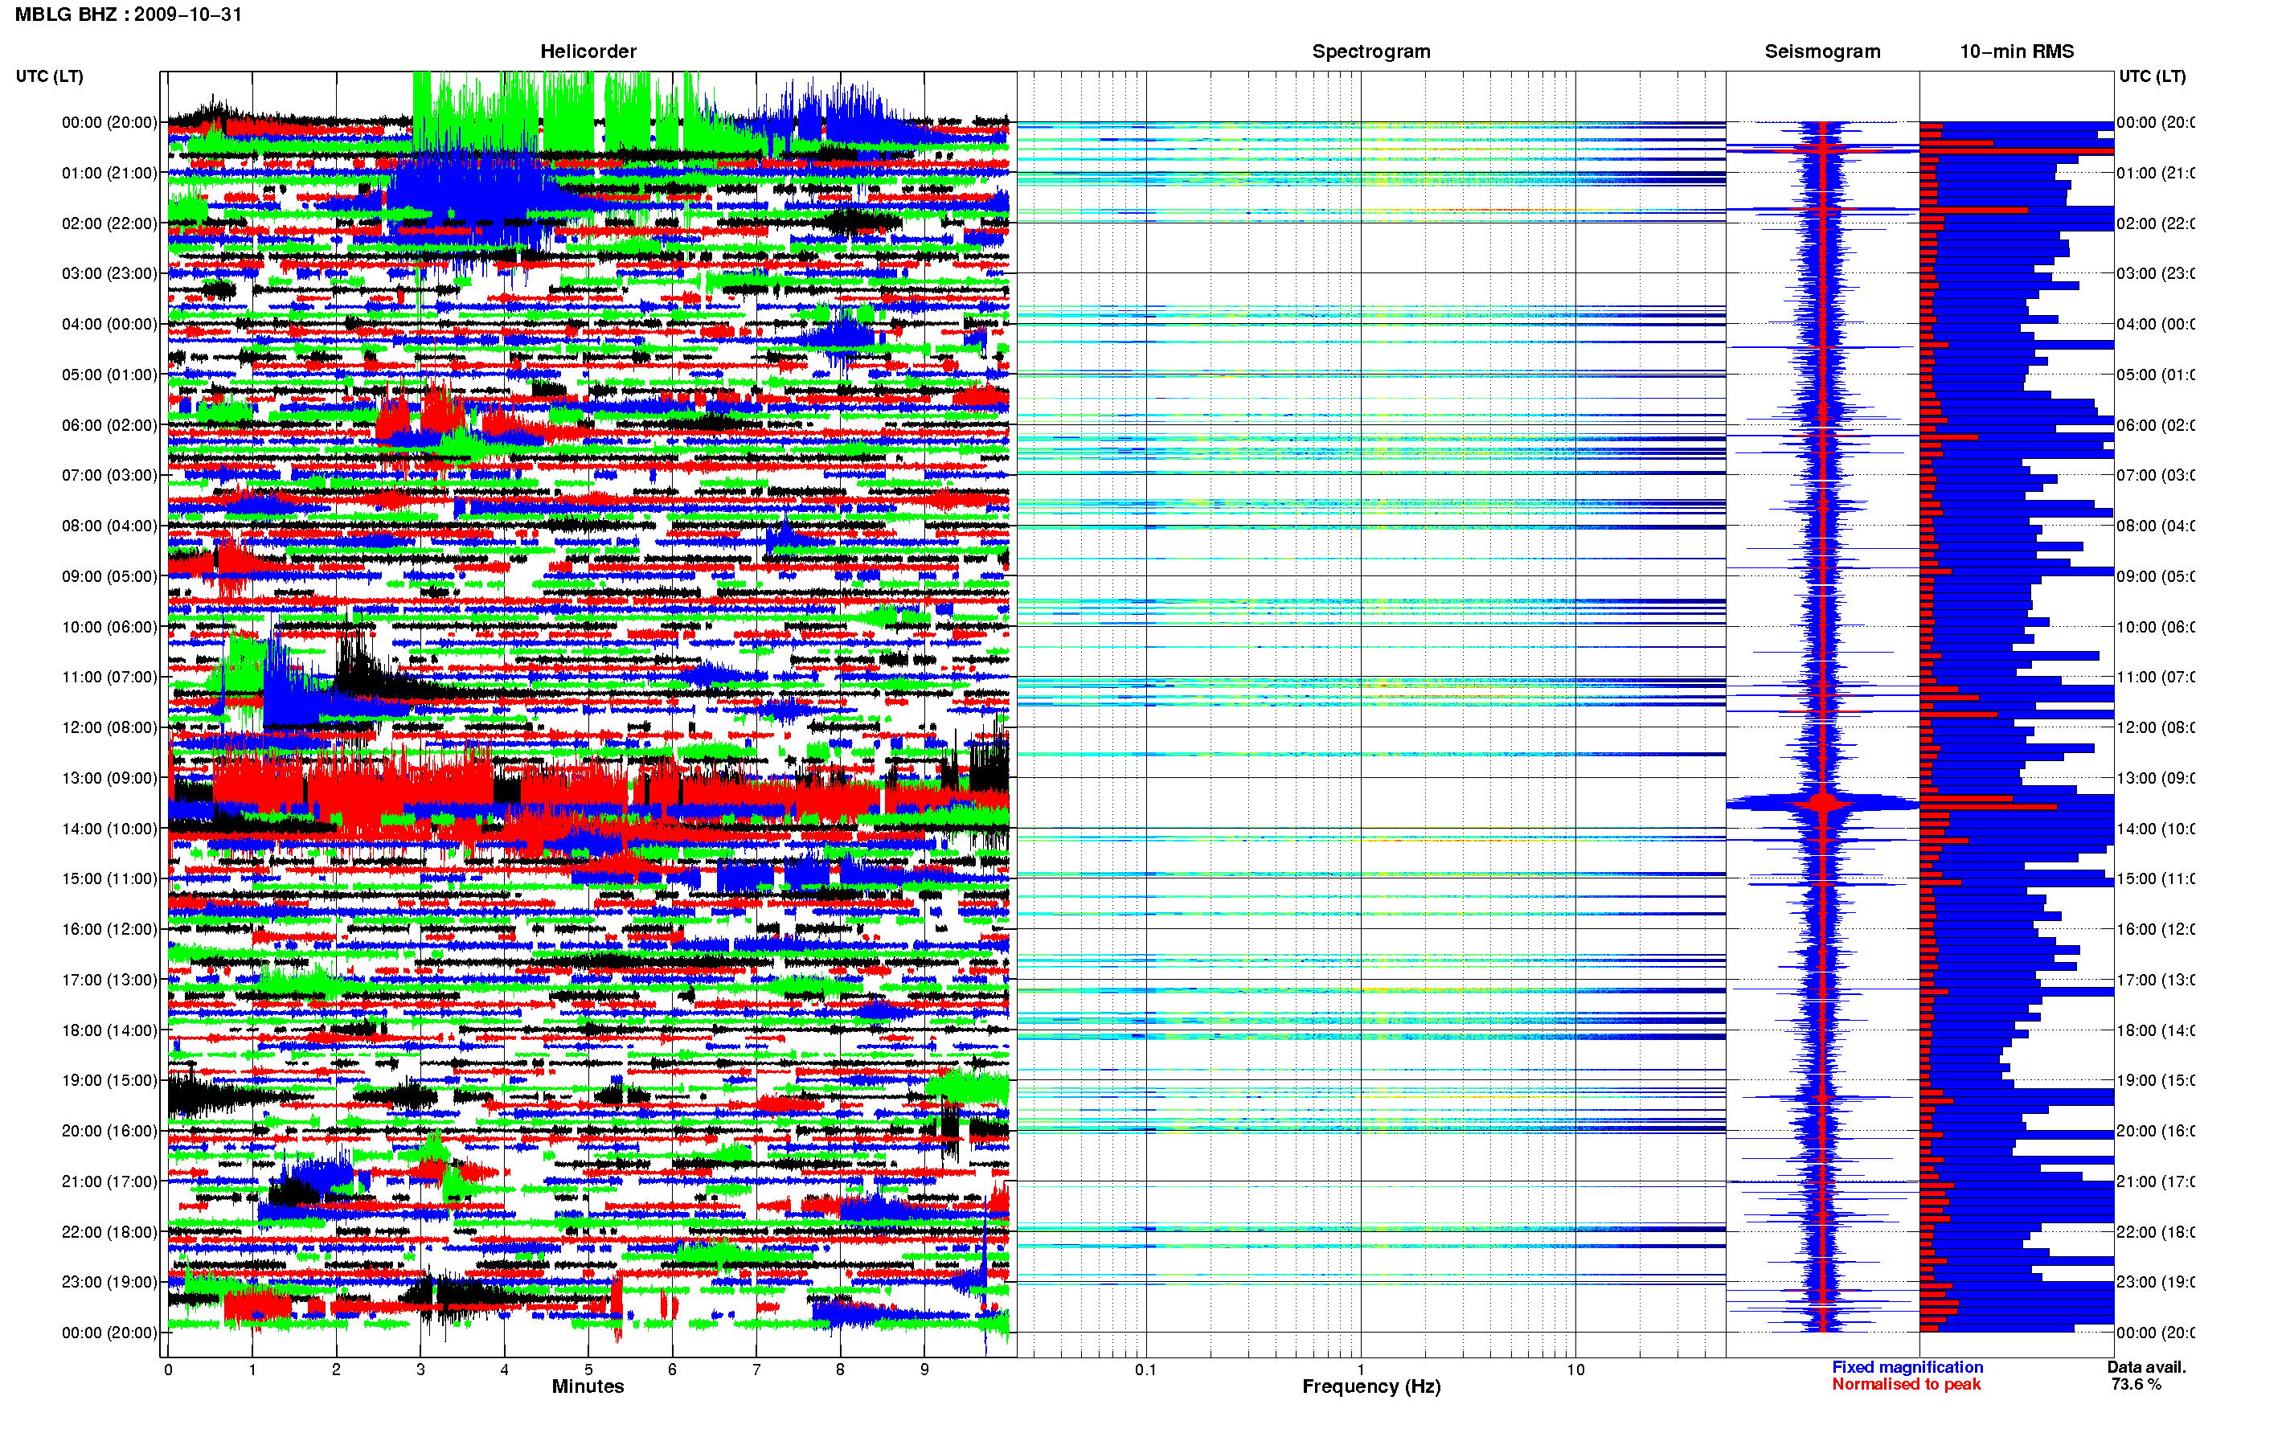Click the left 06:00 (02:00) time label
This screenshot has width=2286, height=1429.
click(109, 425)
